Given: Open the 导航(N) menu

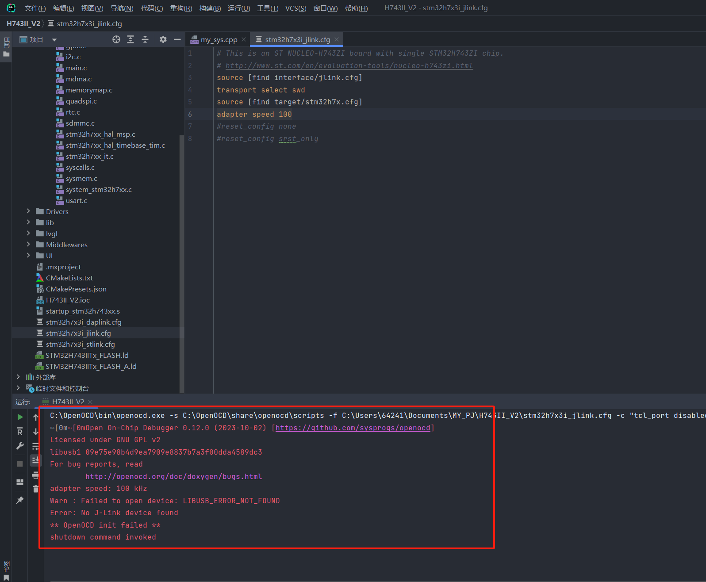Looking at the screenshot, I should click(122, 8).
